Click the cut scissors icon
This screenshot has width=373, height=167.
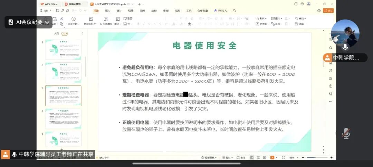coord(61,18)
